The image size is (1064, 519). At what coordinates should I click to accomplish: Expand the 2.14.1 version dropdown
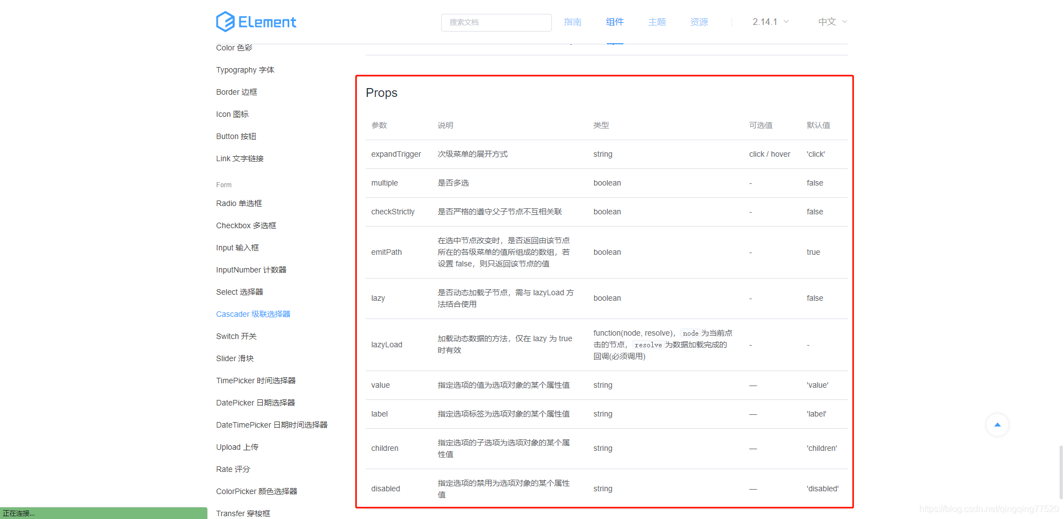tap(770, 22)
